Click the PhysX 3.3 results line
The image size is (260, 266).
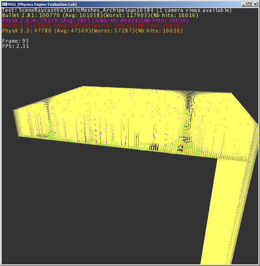point(92,31)
